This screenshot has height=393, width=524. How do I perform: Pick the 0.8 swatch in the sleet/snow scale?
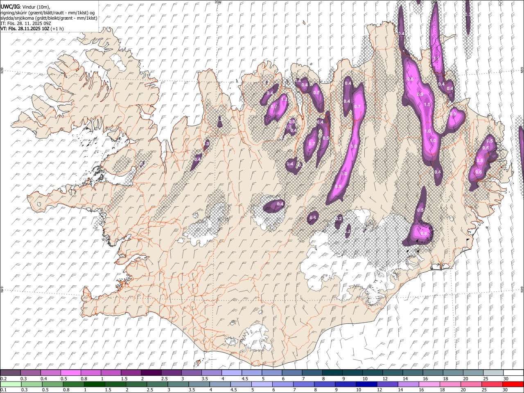point(90,373)
